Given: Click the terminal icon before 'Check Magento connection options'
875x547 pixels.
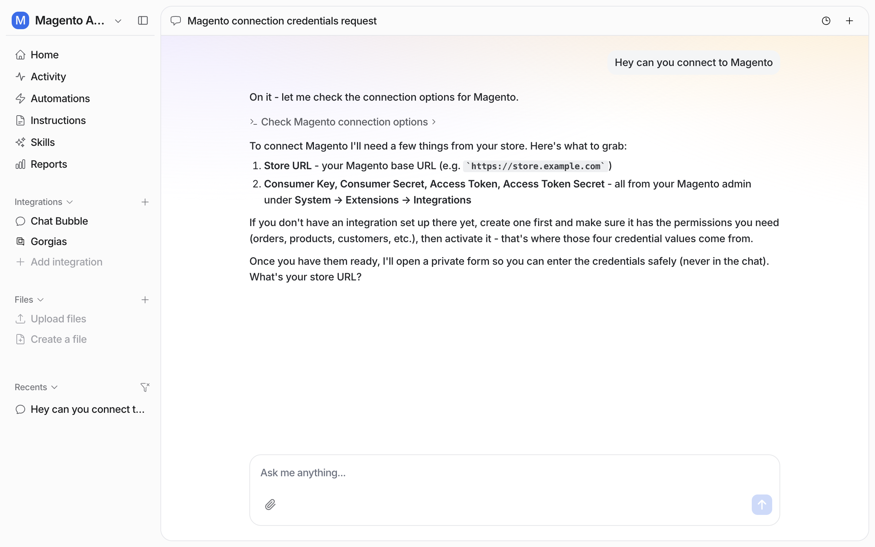Looking at the screenshot, I should pyautogui.click(x=253, y=122).
